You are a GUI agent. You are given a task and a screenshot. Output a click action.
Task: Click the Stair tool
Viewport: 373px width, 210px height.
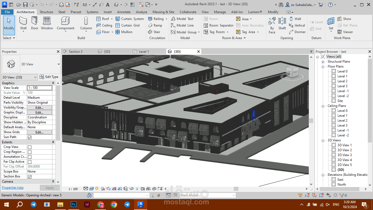pos(154,32)
